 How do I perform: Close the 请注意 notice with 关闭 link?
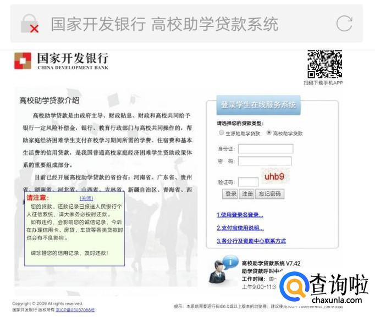[x=86, y=198]
